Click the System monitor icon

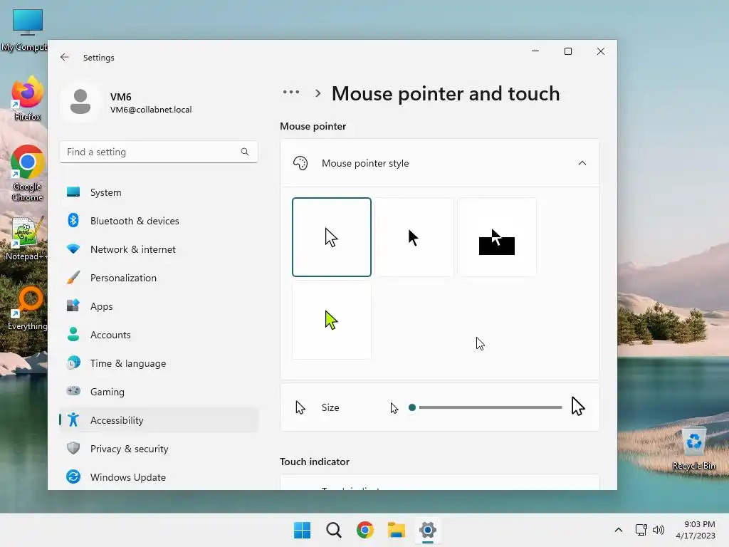pyautogui.click(x=73, y=192)
